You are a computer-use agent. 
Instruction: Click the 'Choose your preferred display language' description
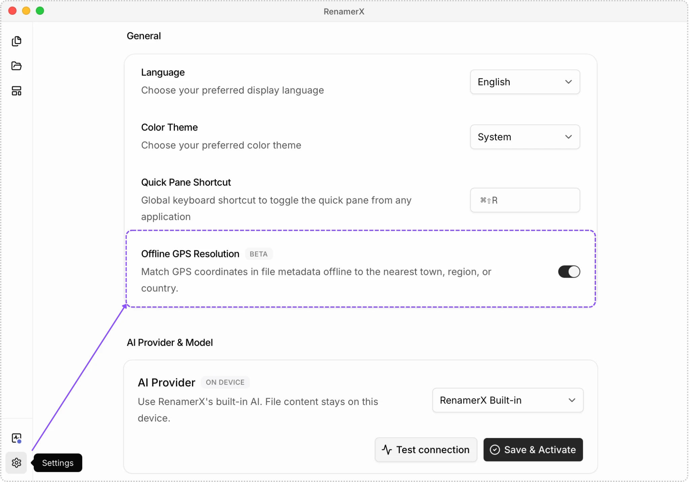tap(232, 90)
